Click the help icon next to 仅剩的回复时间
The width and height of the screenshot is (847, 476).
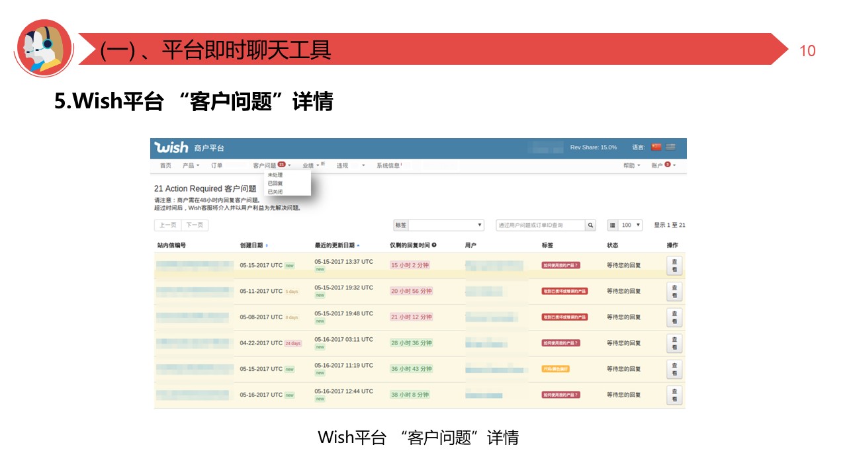pos(434,245)
